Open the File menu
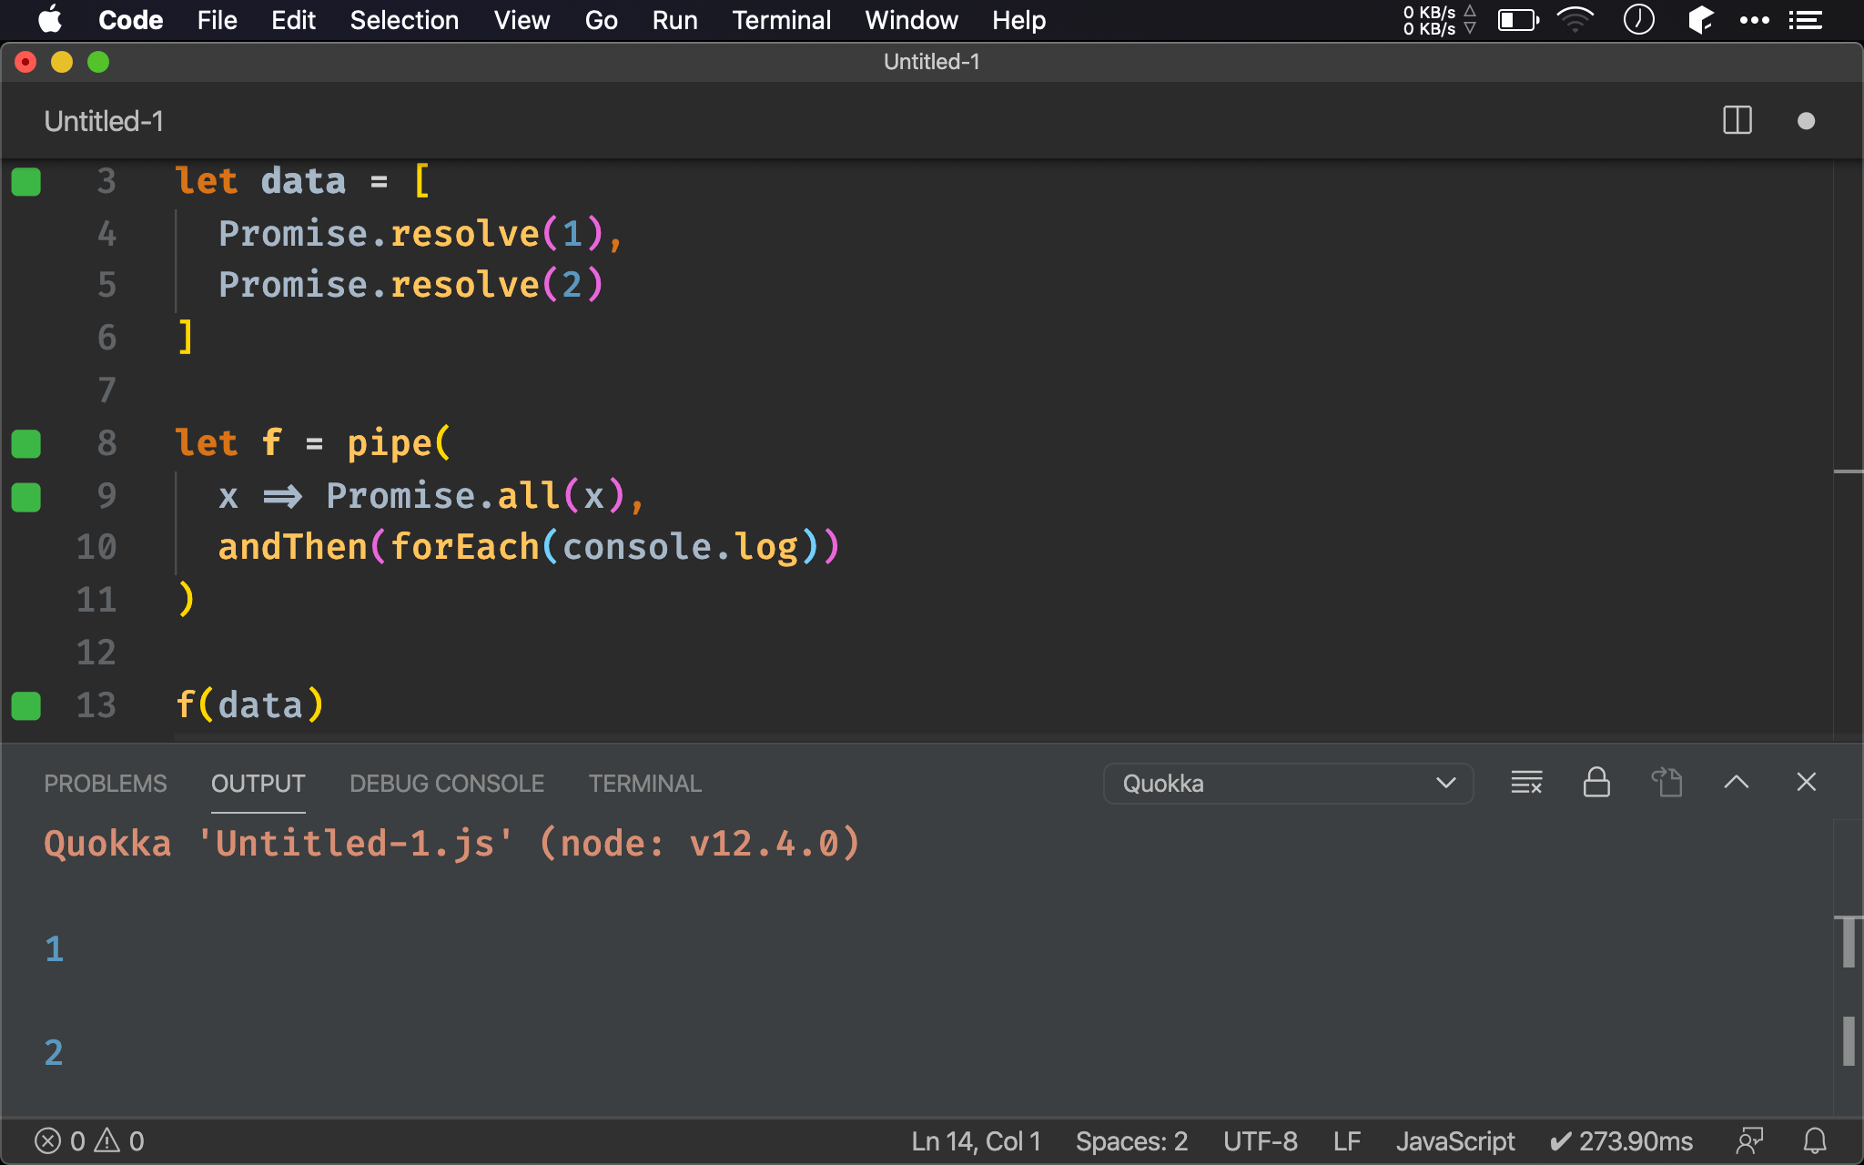 [x=217, y=20]
